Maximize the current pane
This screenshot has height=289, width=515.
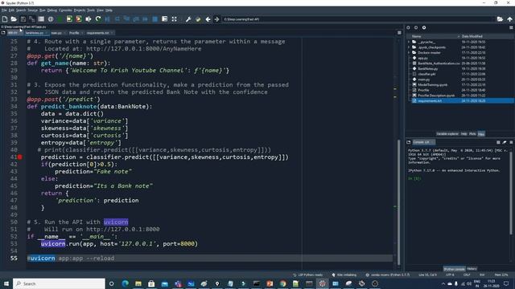[174, 19]
